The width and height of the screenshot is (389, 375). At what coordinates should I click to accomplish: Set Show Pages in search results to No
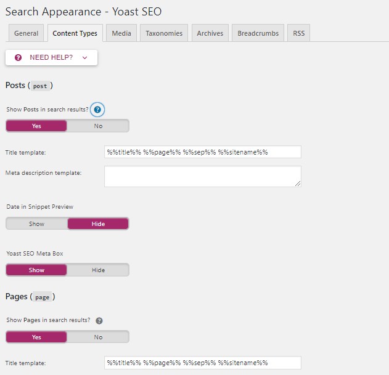tap(98, 337)
